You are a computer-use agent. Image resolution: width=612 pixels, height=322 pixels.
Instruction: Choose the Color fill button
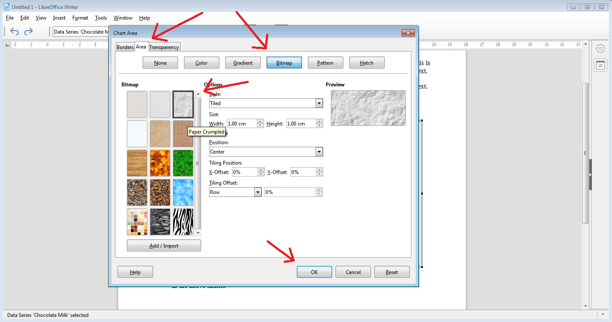(x=201, y=63)
